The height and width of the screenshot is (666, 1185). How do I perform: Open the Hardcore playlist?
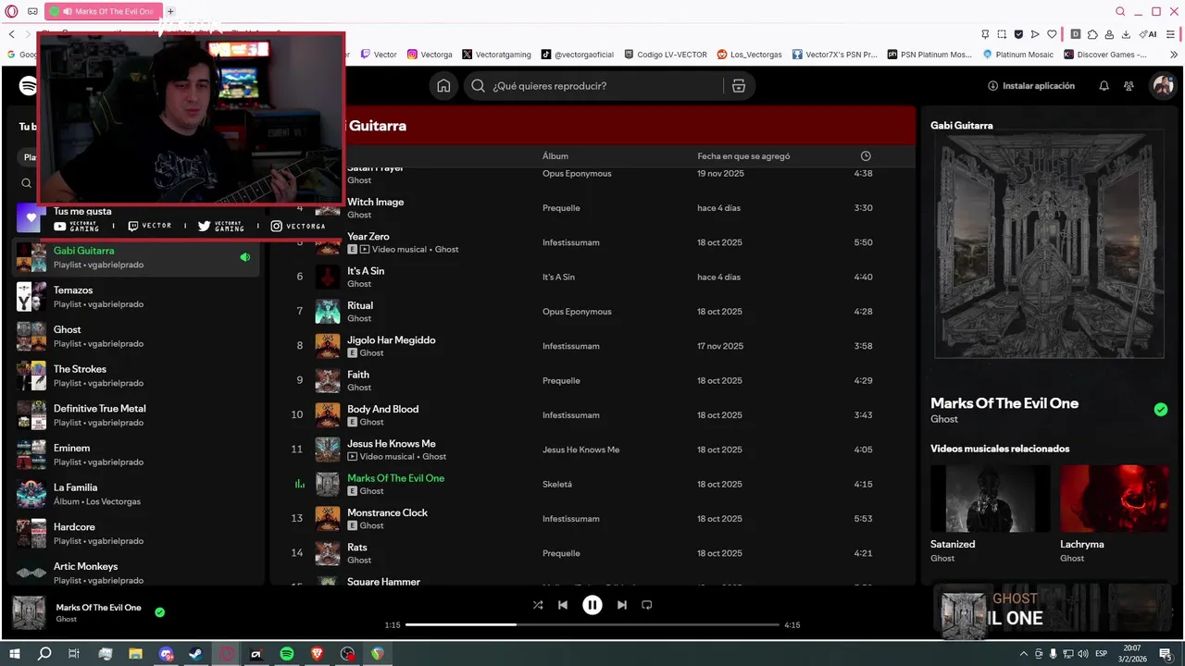[x=137, y=534]
